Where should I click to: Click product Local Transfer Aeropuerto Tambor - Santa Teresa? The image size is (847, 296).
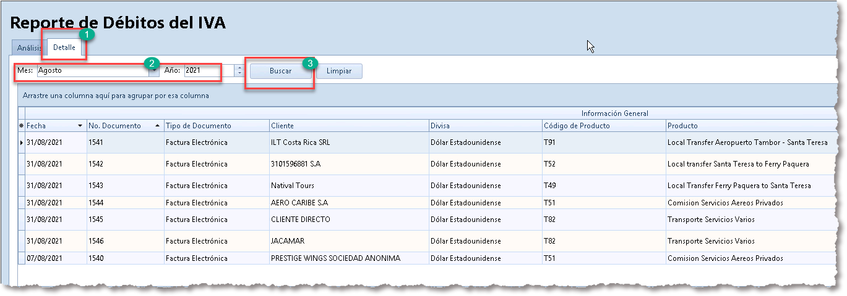point(747,142)
